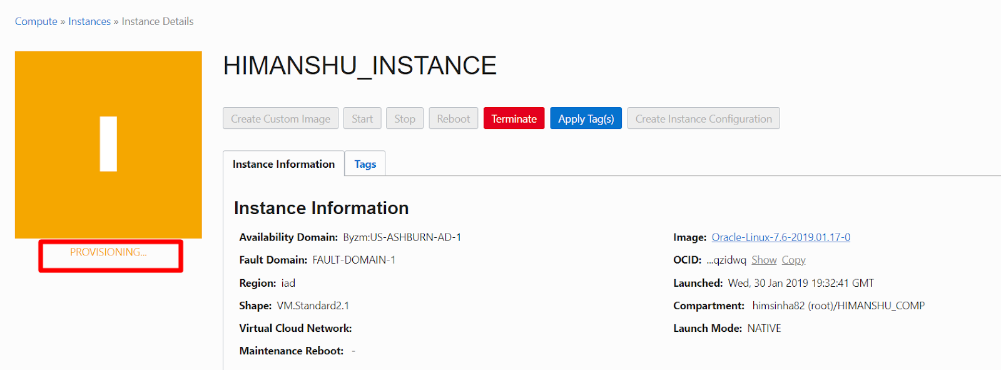Click the Virtual Cloud Network label
This screenshot has height=370, width=1001.
point(295,328)
